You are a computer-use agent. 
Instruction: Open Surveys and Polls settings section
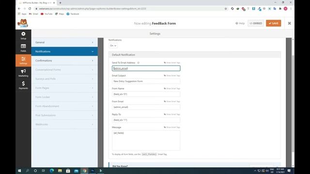(64, 79)
